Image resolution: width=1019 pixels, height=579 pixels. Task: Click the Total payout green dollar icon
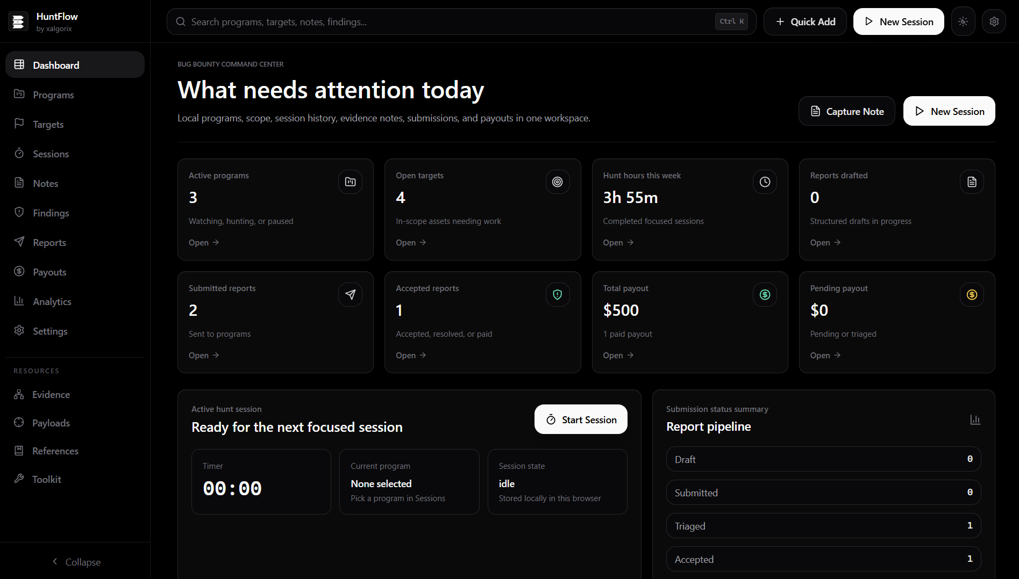(765, 295)
